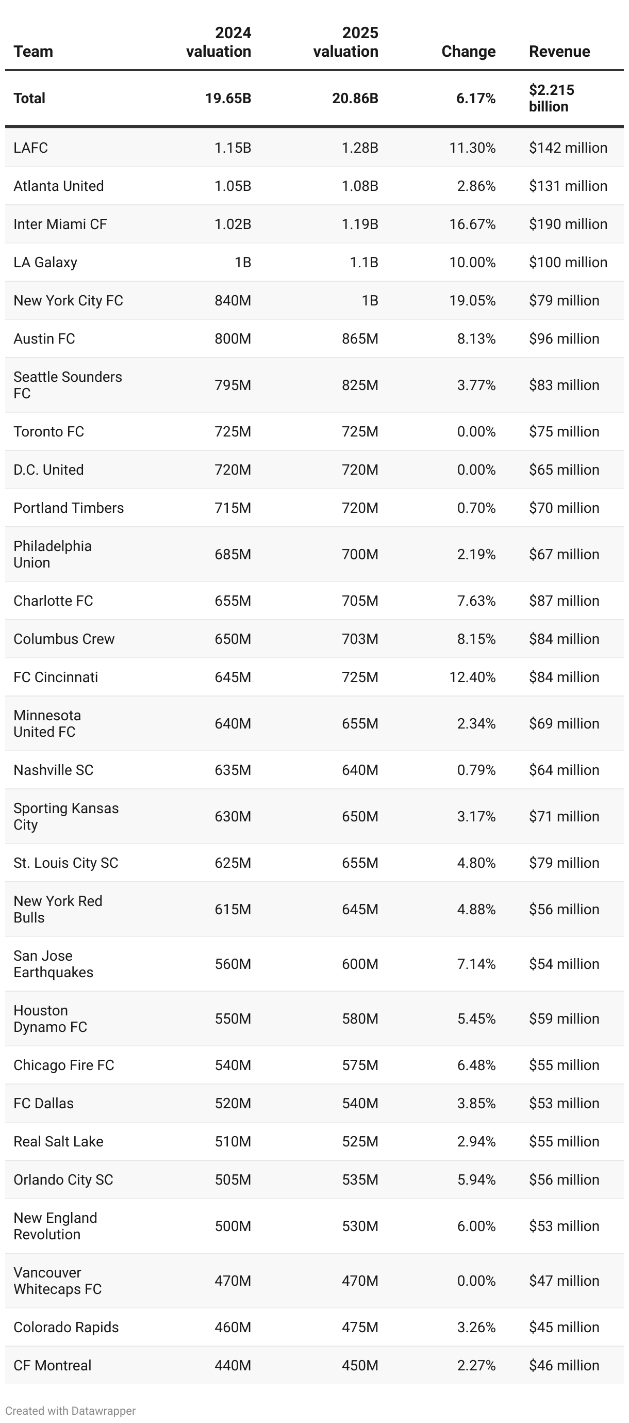
Task: Open the Created with Datawrapper link
Action: tap(70, 1410)
